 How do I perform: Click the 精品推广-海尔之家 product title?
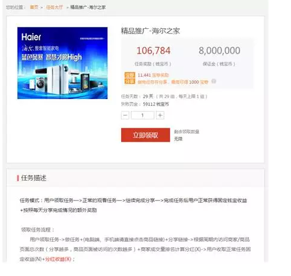(x=151, y=31)
